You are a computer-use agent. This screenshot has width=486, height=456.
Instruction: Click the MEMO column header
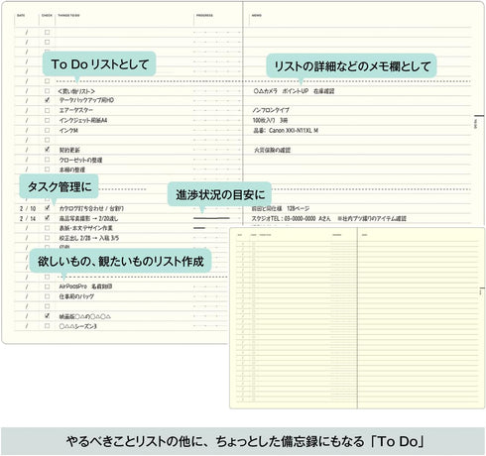(x=256, y=16)
